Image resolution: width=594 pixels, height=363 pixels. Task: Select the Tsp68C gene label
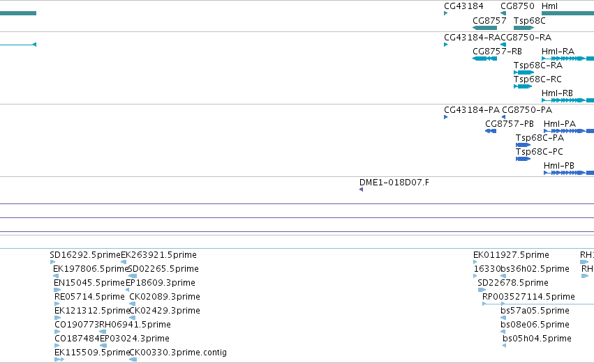pos(530,21)
